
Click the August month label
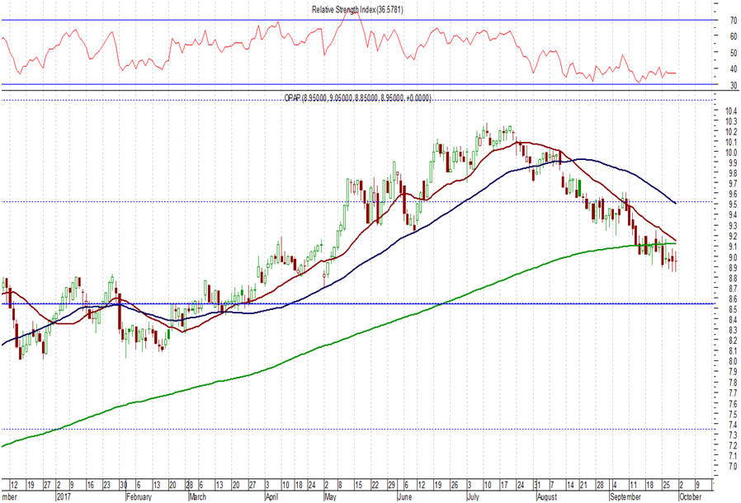547,497
